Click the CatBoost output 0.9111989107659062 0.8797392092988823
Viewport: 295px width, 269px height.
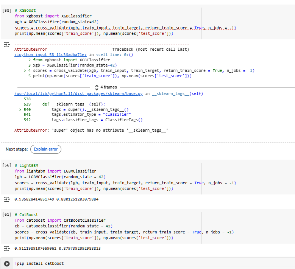(x=58, y=249)
